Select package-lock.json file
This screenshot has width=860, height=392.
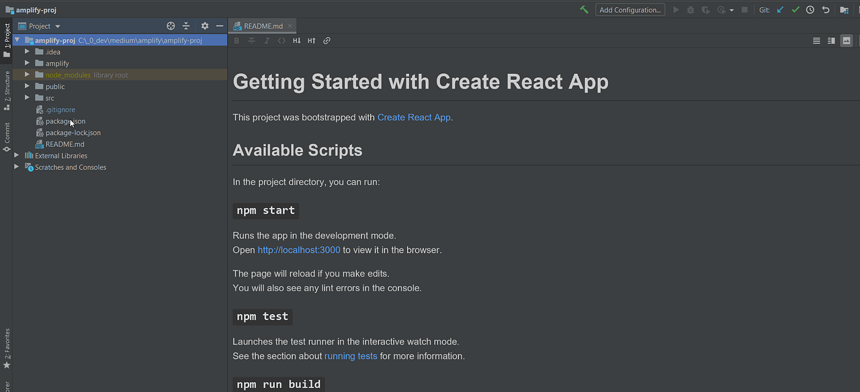(73, 132)
